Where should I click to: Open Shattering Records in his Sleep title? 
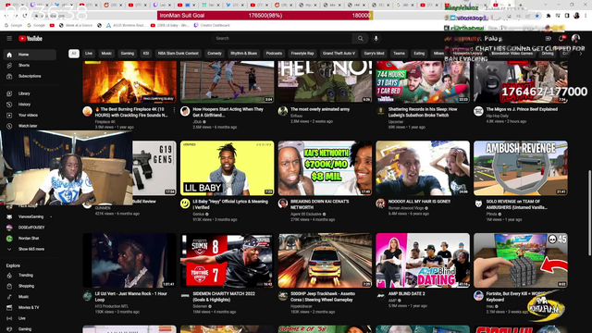tap(423, 113)
